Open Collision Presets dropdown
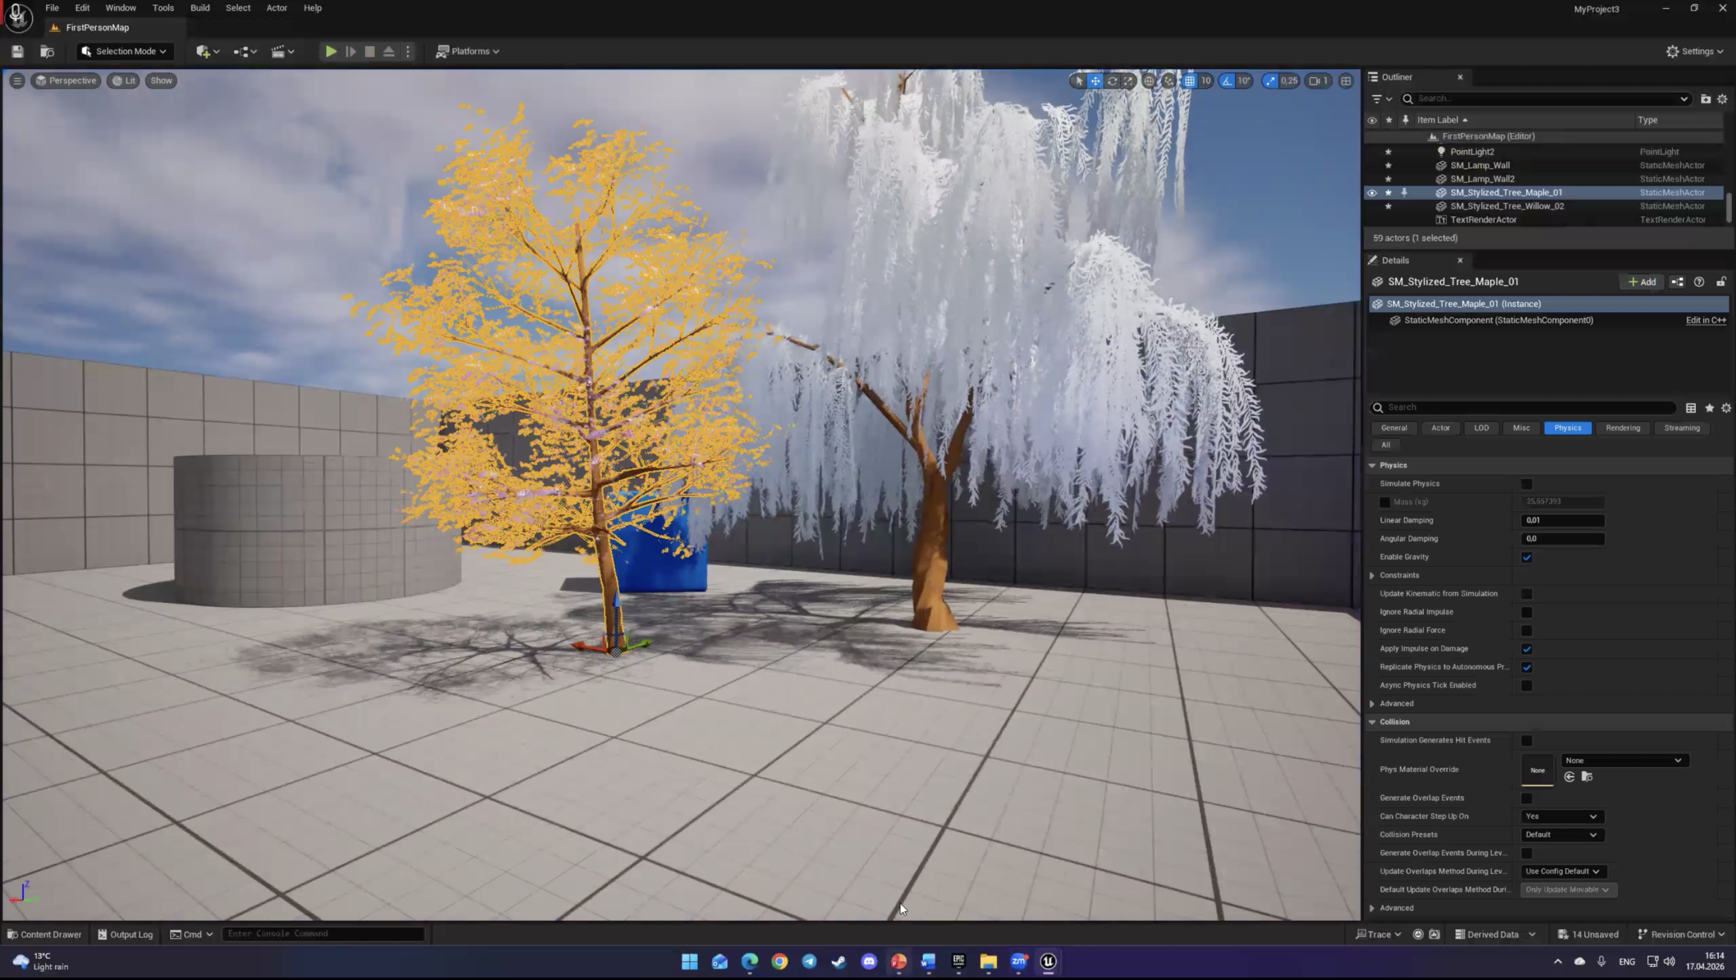Image resolution: width=1736 pixels, height=980 pixels. click(1561, 835)
